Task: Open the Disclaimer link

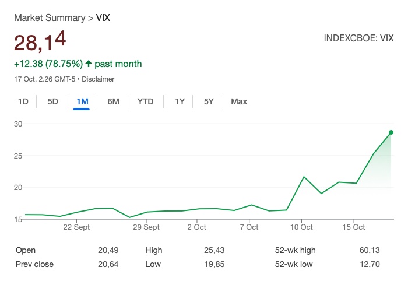Action: (x=98, y=79)
